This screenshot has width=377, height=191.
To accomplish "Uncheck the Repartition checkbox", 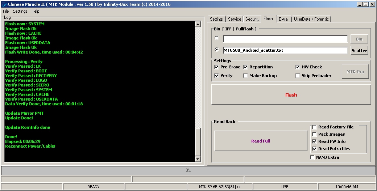I will tap(245, 67).
